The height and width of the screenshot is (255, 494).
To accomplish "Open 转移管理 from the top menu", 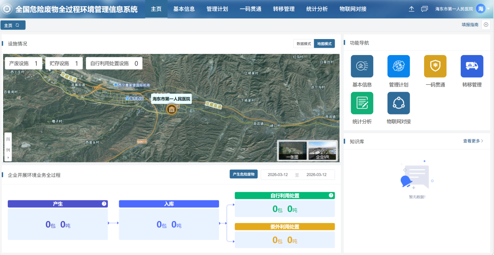I will coord(284,9).
